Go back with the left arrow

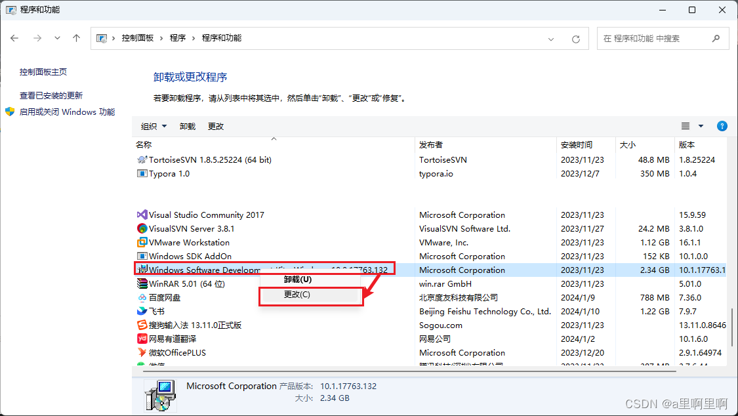[x=14, y=38]
